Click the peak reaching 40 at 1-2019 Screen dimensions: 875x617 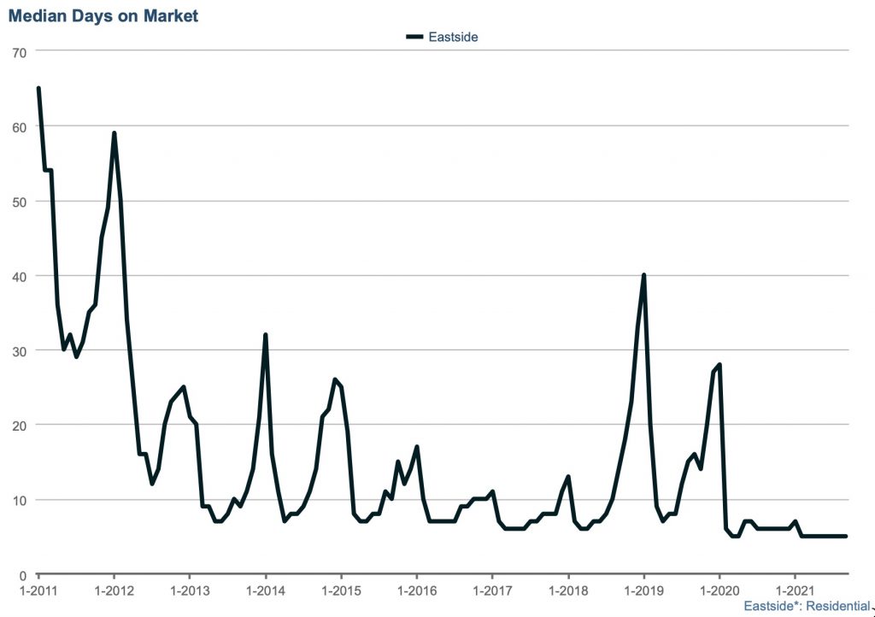coord(643,275)
